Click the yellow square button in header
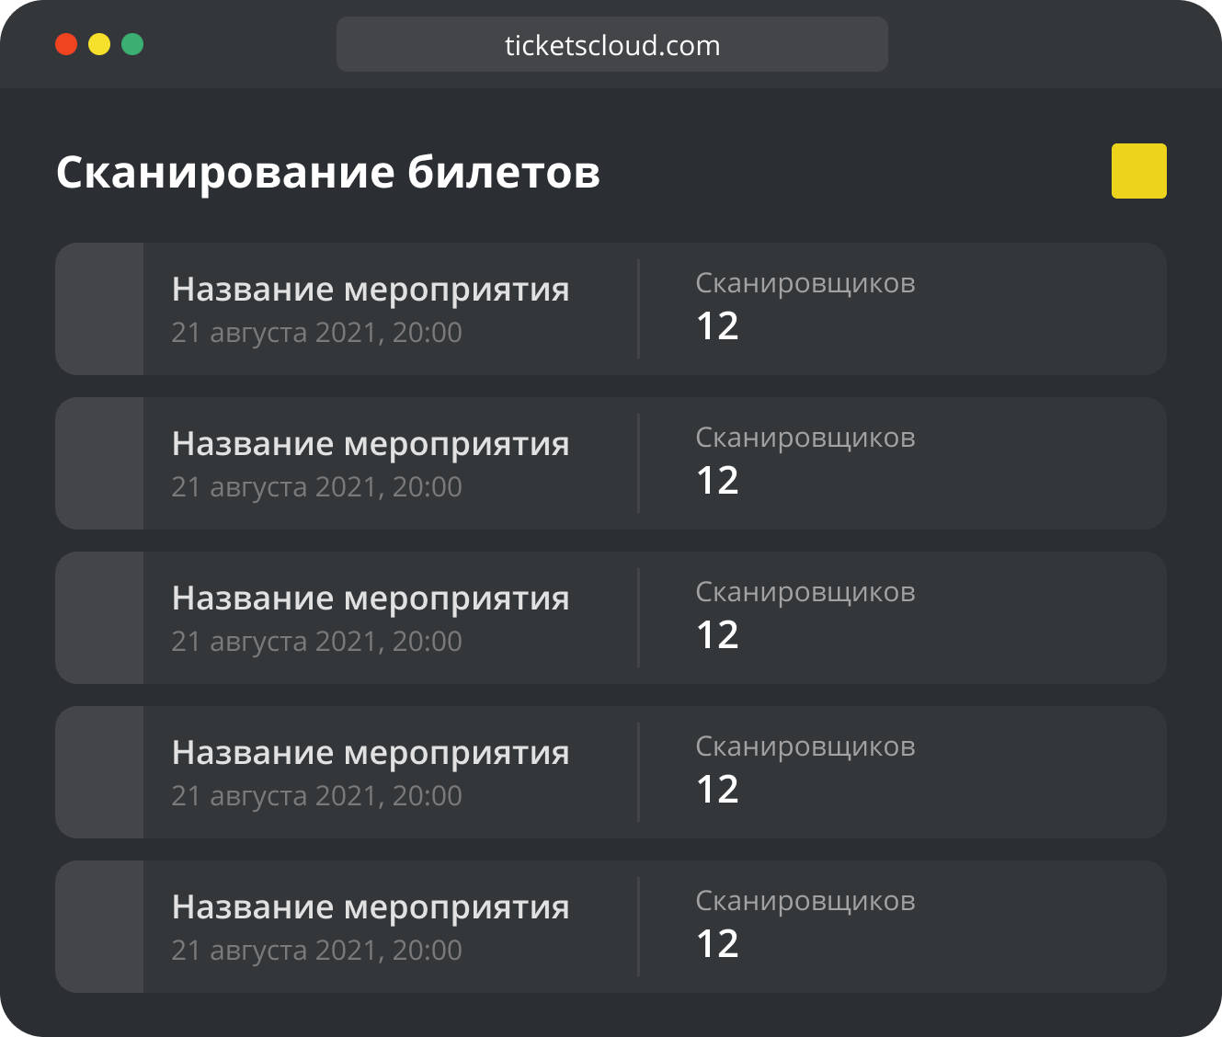The height and width of the screenshot is (1037, 1222). [1138, 171]
